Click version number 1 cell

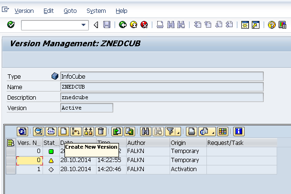pyautogui.click(x=30, y=170)
